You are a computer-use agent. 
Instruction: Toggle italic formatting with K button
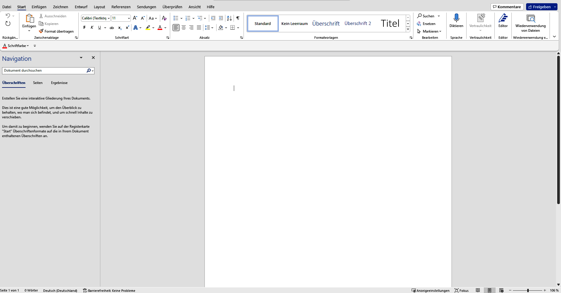coord(92,28)
